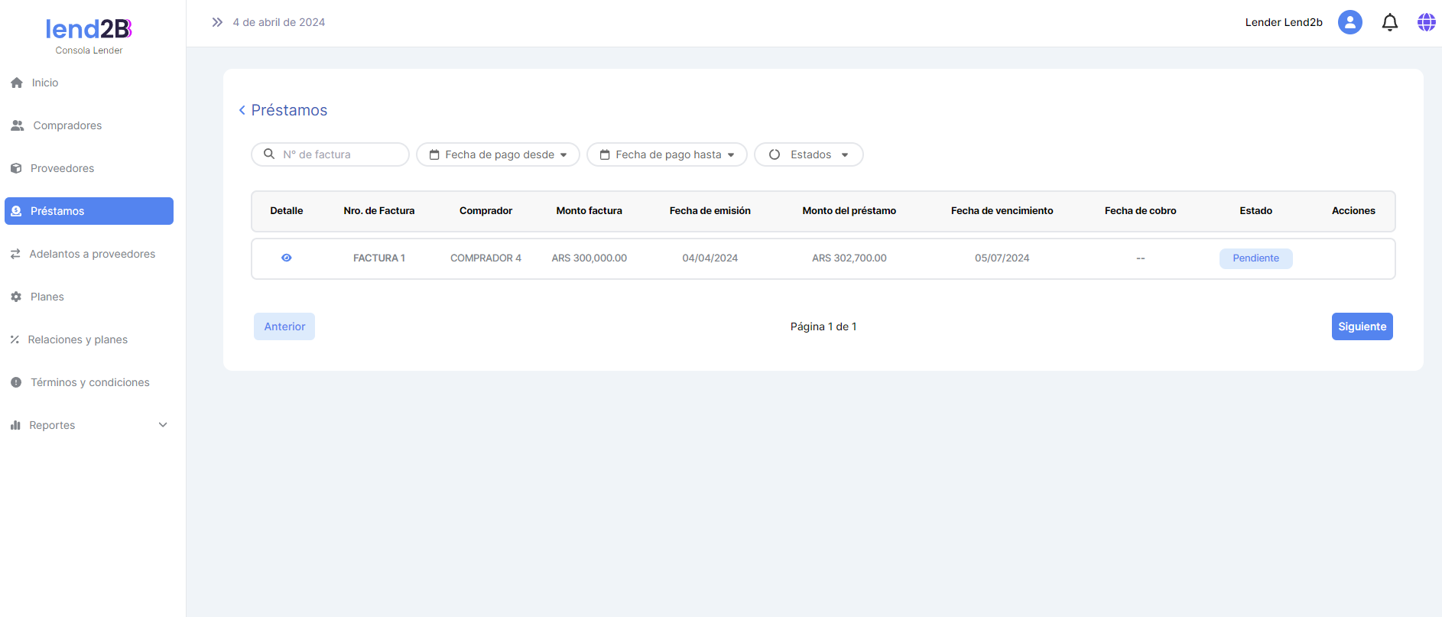Open the Fecha de pago desde dropdown
This screenshot has width=1442, height=617.
(x=498, y=154)
